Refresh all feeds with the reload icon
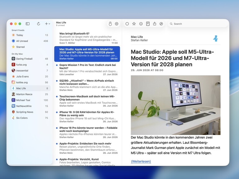The width and height of the screenshot is (239, 179). click(38, 24)
